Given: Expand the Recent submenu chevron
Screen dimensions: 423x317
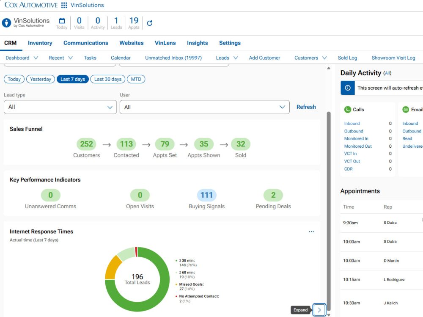Looking at the screenshot, I should click(70, 58).
